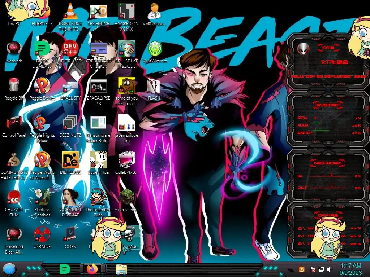Open the CHUZZIN CUM red fuzzball icon
Viewport: 370px width, 277px height.
(14, 203)
